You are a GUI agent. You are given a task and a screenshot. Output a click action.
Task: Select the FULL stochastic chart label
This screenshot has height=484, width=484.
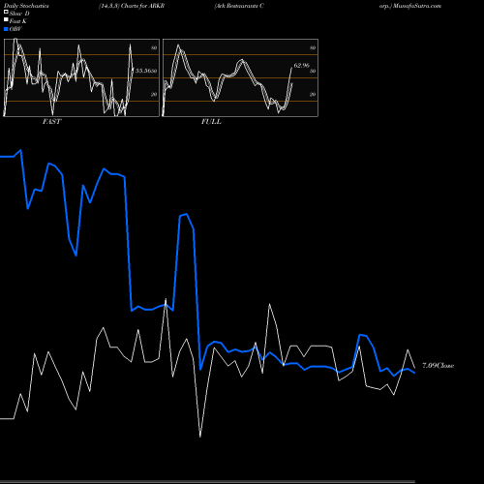tap(211, 122)
